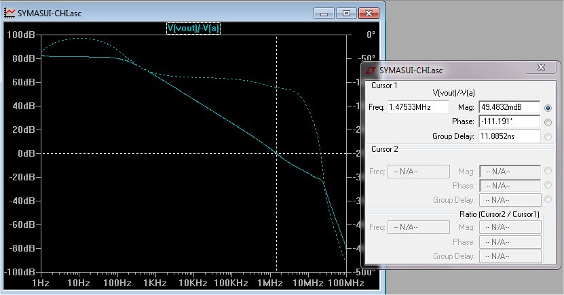Click the 0° right phase axis label

pyautogui.click(x=371, y=35)
